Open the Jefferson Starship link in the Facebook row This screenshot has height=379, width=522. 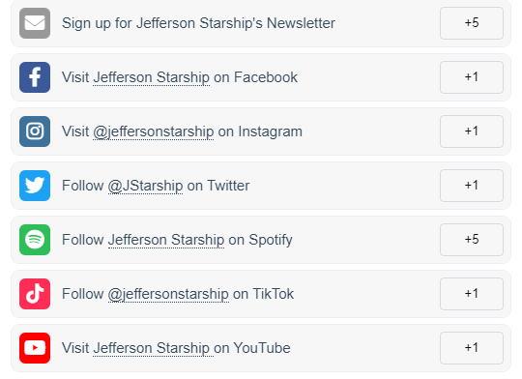tap(151, 77)
